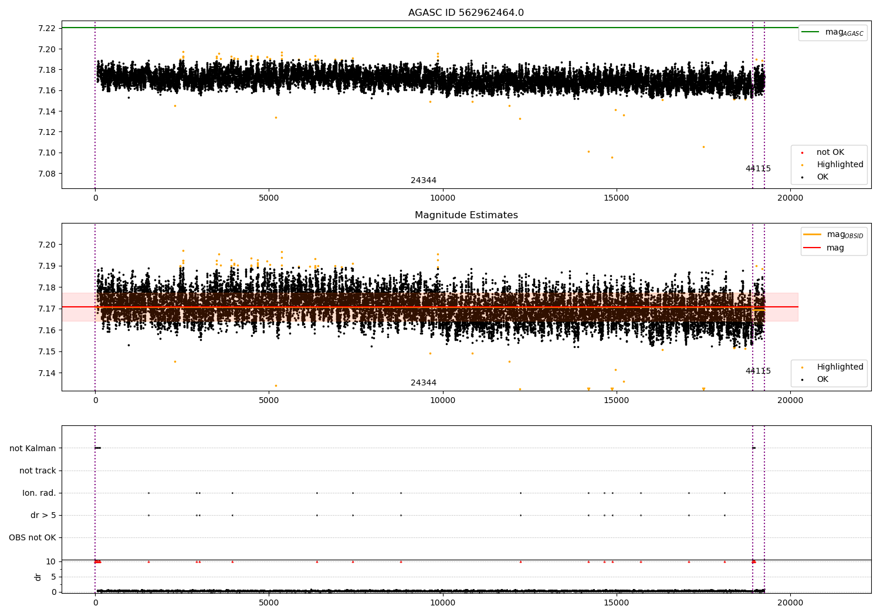Click the 24344 label in the top panel

click(x=424, y=181)
